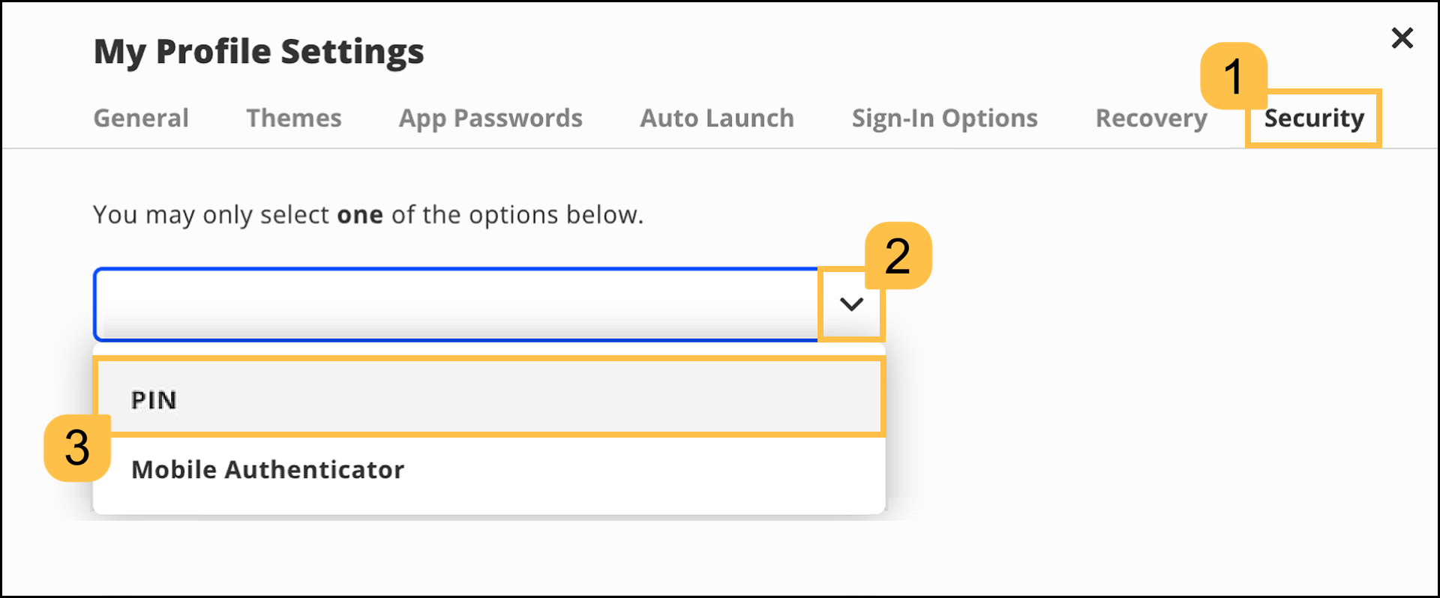The width and height of the screenshot is (1440, 598).
Task: Click the numbered callout badge 3
Action: 79,447
